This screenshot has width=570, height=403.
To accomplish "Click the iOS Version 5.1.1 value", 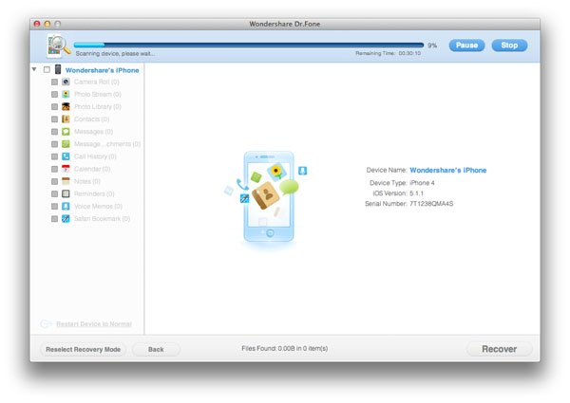I will tap(417, 193).
